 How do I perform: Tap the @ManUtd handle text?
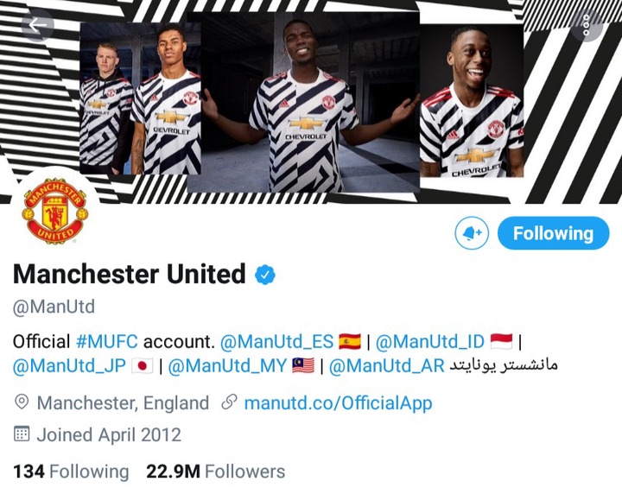click(54, 307)
